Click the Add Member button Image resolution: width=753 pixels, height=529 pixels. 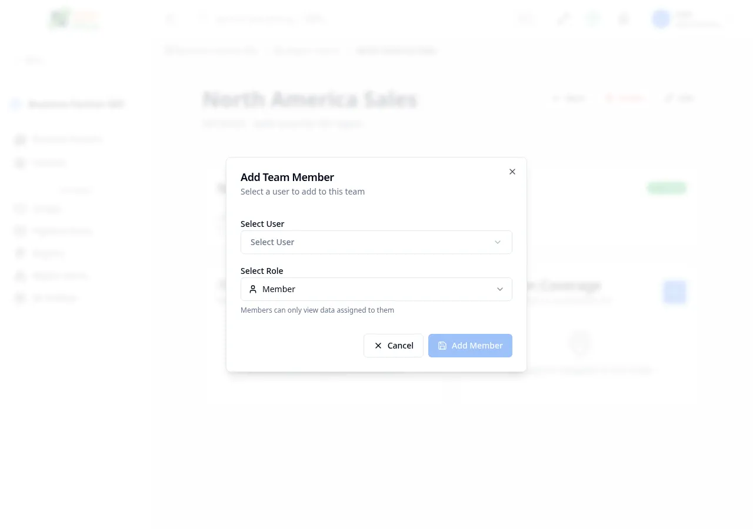click(470, 346)
